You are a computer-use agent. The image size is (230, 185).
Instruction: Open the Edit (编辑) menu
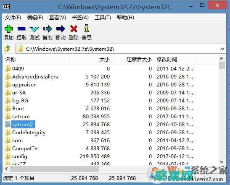point(35,18)
